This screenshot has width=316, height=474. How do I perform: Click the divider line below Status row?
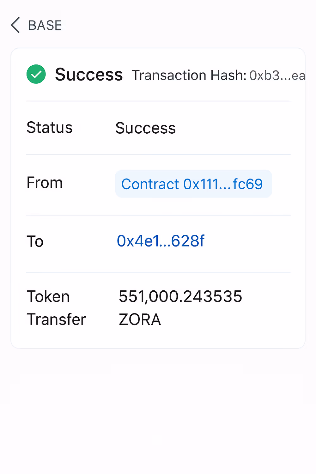click(x=158, y=155)
